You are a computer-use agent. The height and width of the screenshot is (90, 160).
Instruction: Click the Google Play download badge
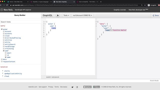pos(96,87)
